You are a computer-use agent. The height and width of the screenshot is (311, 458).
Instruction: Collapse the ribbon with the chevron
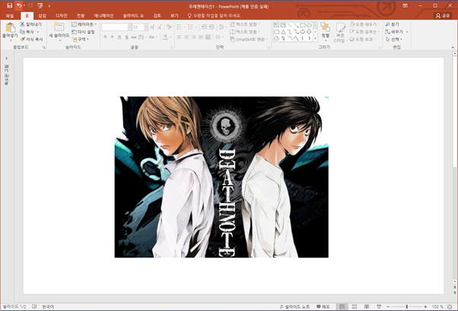(x=453, y=47)
